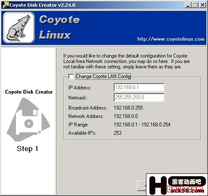Click the floppy disk graphic above Step 1
Image resolution: width=208 pixels, height=196 pixels.
pyautogui.click(x=29, y=119)
